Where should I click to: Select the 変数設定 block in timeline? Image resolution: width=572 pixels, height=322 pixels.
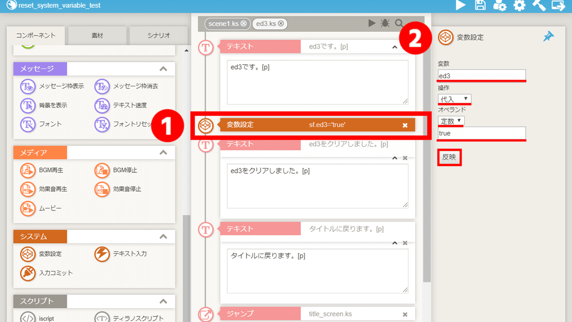tap(317, 125)
